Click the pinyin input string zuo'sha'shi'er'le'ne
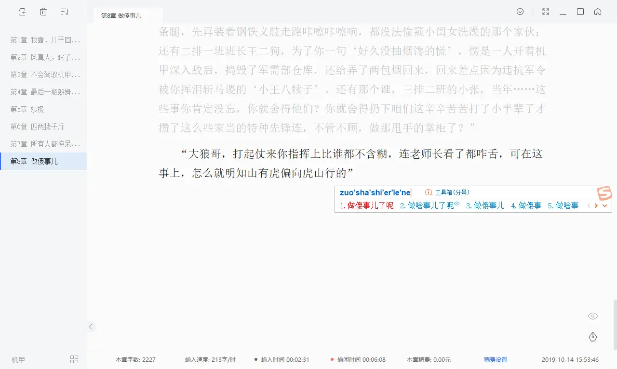 375,192
